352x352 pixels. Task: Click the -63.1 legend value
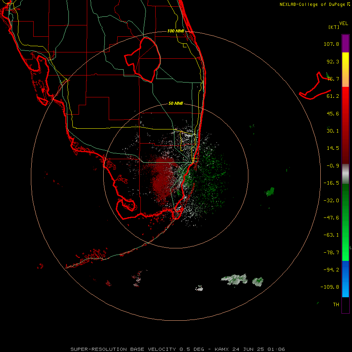[x=331, y=235]
